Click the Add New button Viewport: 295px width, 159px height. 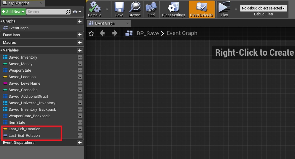pyautogui.click(x=13, y=12)
